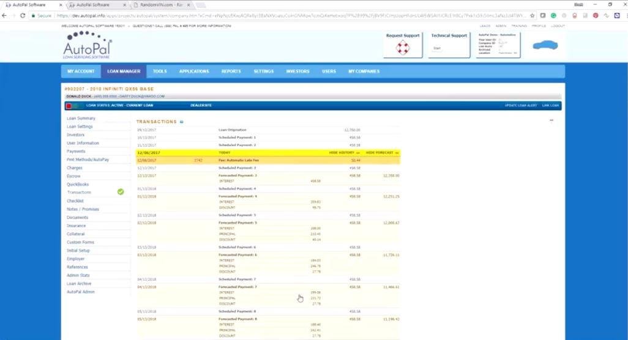Open the Applications menu
This screenshot has width=628, height=340.
coord(194,71)
